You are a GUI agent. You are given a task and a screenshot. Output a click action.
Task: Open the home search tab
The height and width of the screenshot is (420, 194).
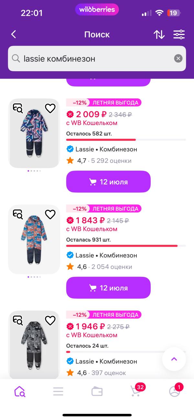pyautogui.click(x=20, y=392)
